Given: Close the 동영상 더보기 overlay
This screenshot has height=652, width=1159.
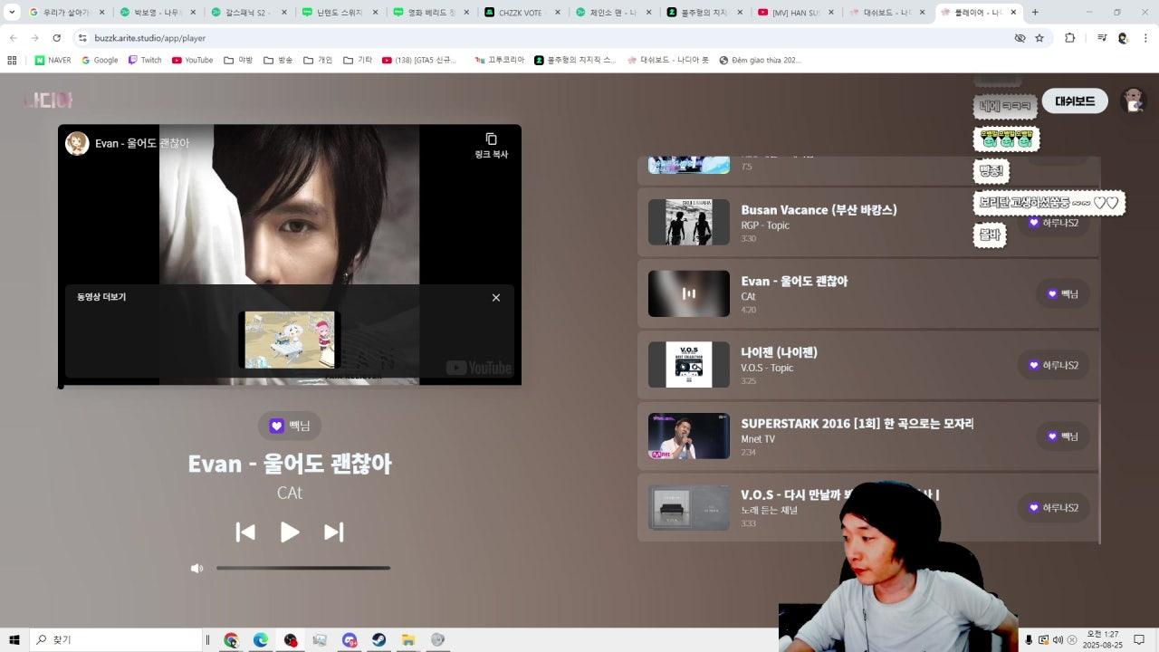Looking at the screenshot, I should [x=496, y=298].
